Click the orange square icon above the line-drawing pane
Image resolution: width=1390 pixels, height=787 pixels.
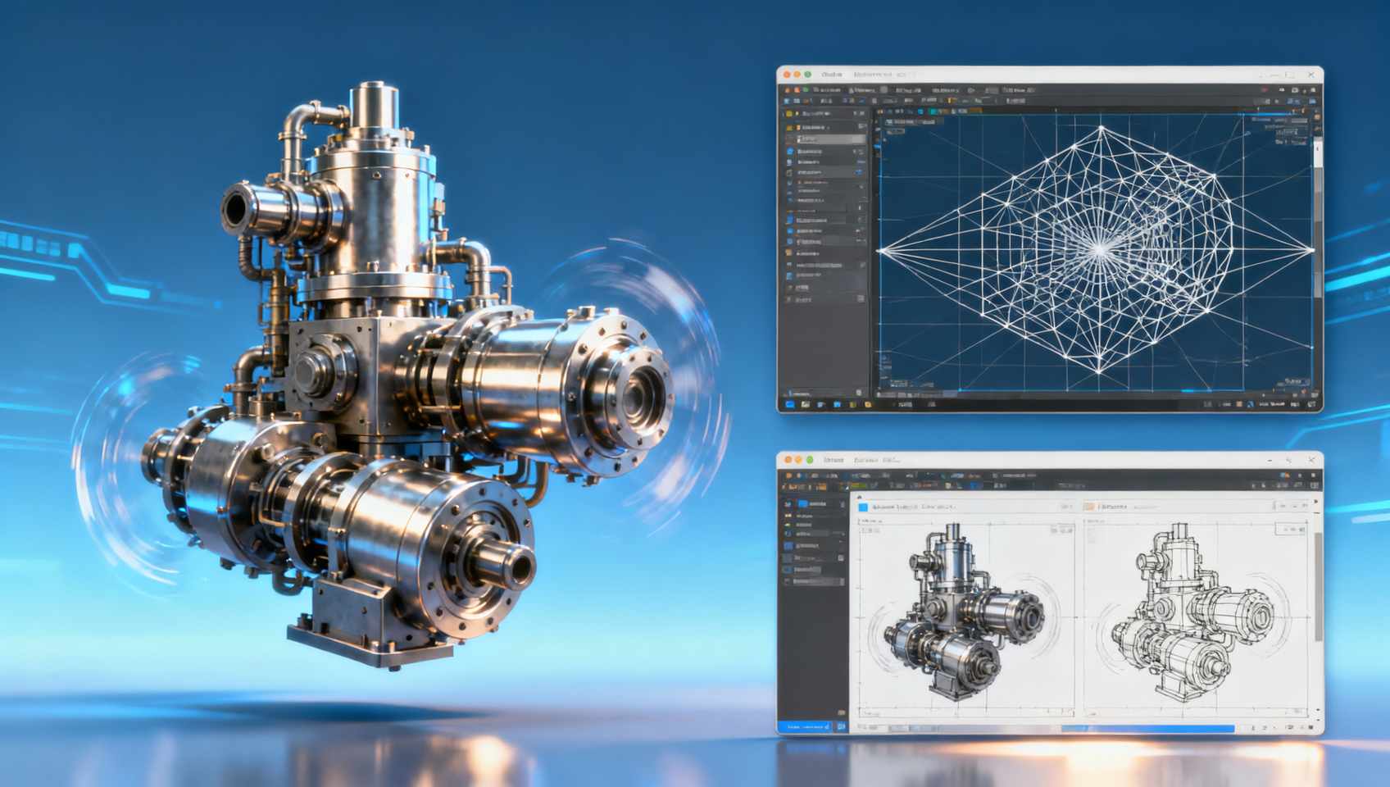point(1089,507)
